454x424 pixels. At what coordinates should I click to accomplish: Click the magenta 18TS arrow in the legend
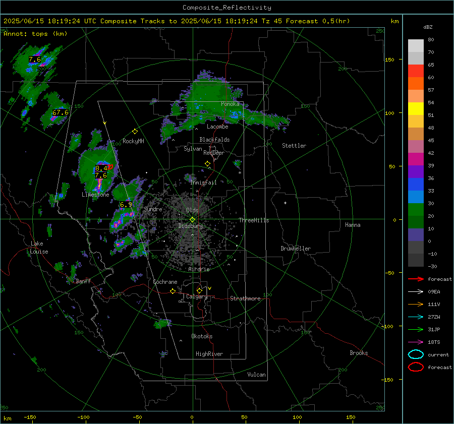coord(416,342)
